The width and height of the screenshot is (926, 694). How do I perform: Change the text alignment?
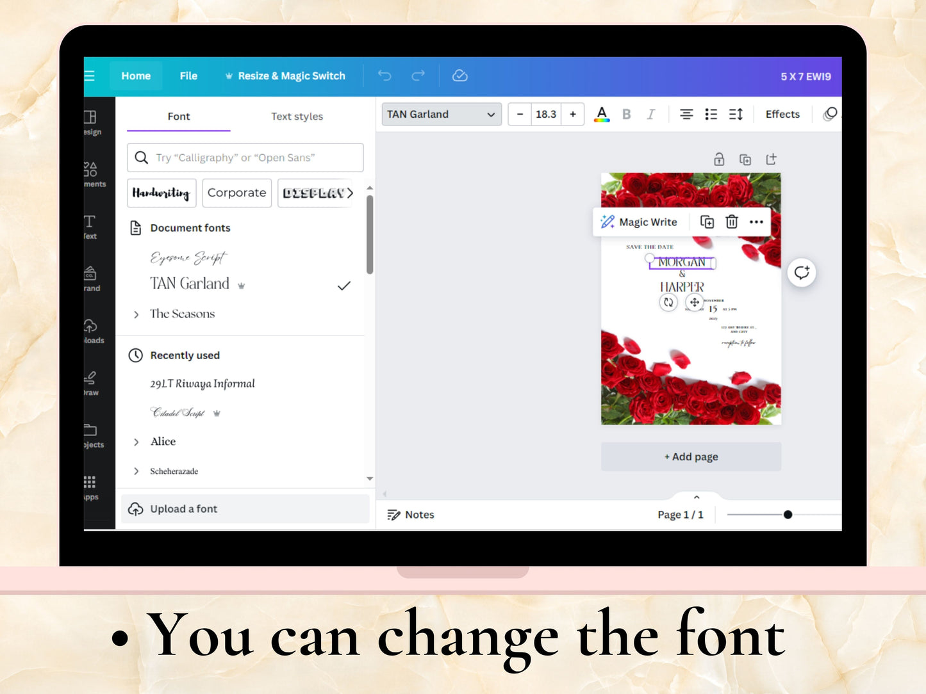click(686, 114)
